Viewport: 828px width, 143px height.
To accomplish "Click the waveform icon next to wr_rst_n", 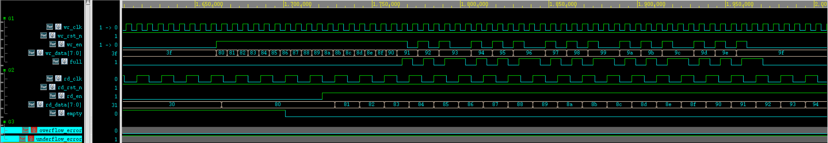I will pyautogui.click(x=52, y=35).
